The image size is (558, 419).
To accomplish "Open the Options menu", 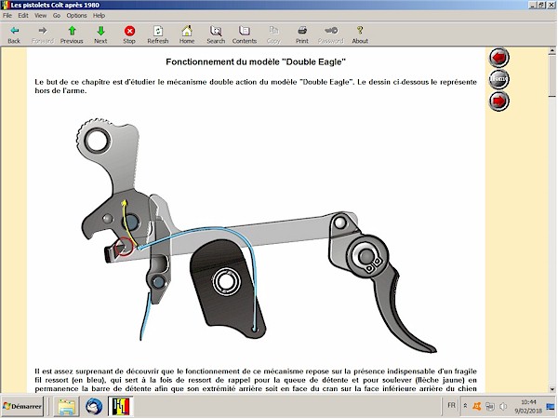I will pyautogui.click(x=76, y=16).
